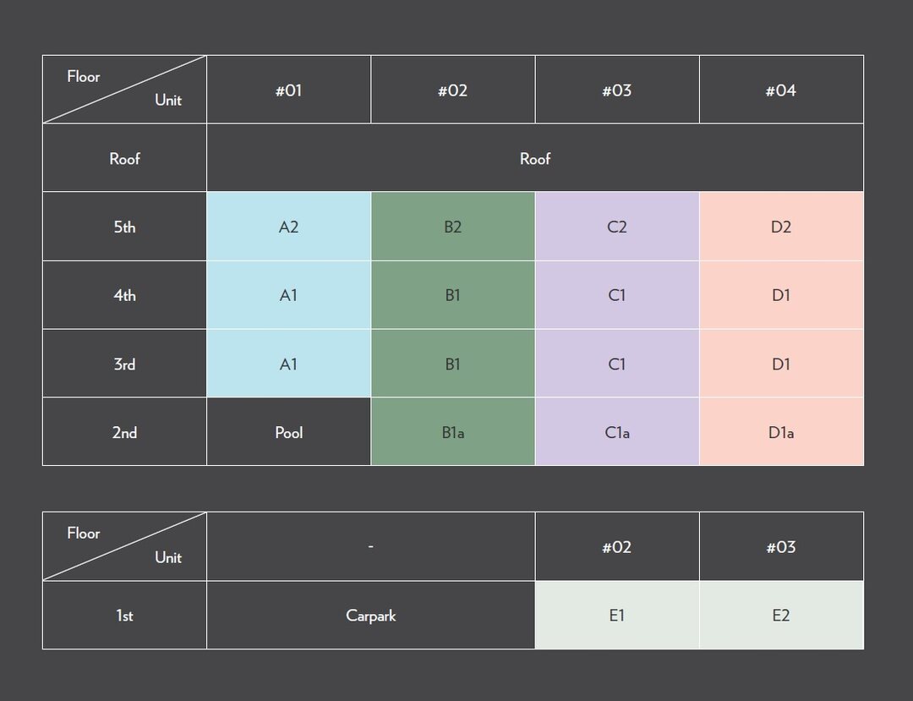Click the C1a unit cell
This screenshot has width=913, height=701.
(617, 432)
